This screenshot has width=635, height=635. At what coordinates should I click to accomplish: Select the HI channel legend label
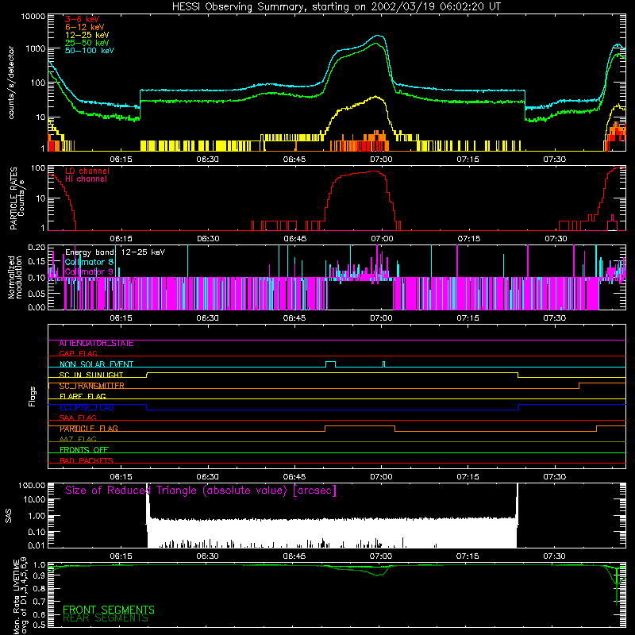click(86, 179)
